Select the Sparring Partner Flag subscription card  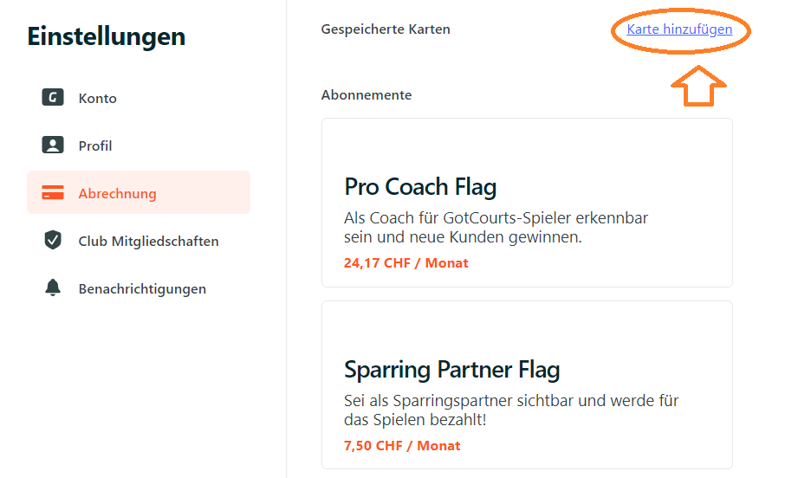click(527, 385)
